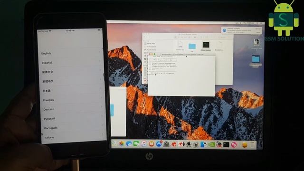Tap the chevron beside English
This screenshot has height=171, width=304.
[100, 52]
